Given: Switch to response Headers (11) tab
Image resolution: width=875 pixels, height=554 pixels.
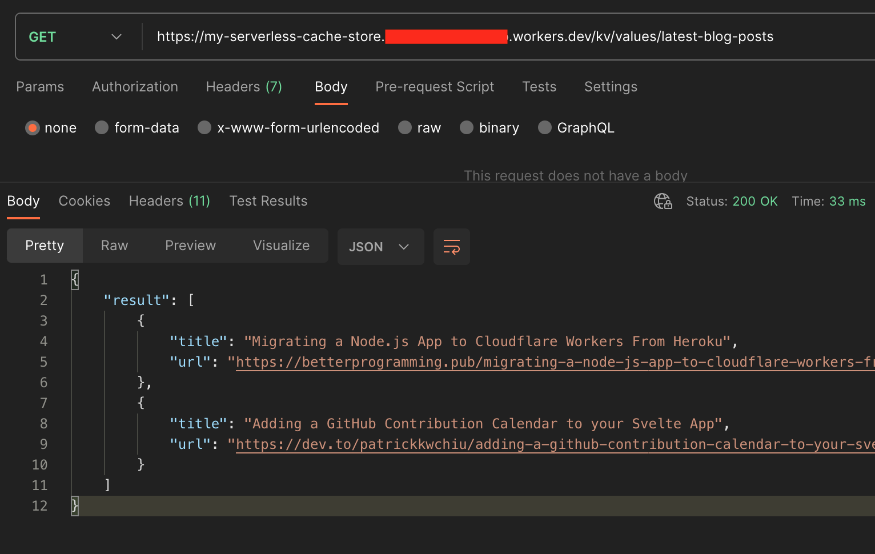Looking at the screenshot, I should tap(170, 201).
